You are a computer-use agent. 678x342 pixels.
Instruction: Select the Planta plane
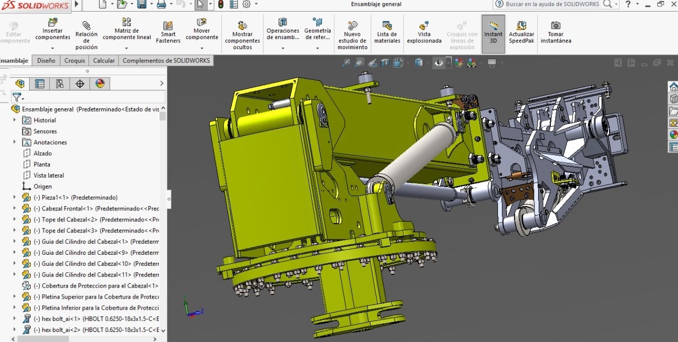click(42, 164)
